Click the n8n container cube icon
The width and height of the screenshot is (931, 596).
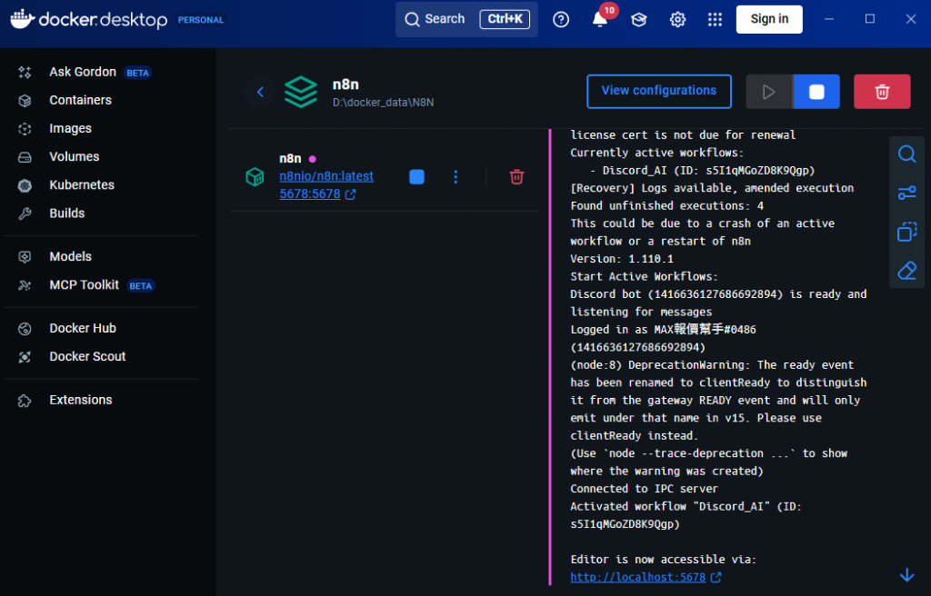[x=255, y=177]
